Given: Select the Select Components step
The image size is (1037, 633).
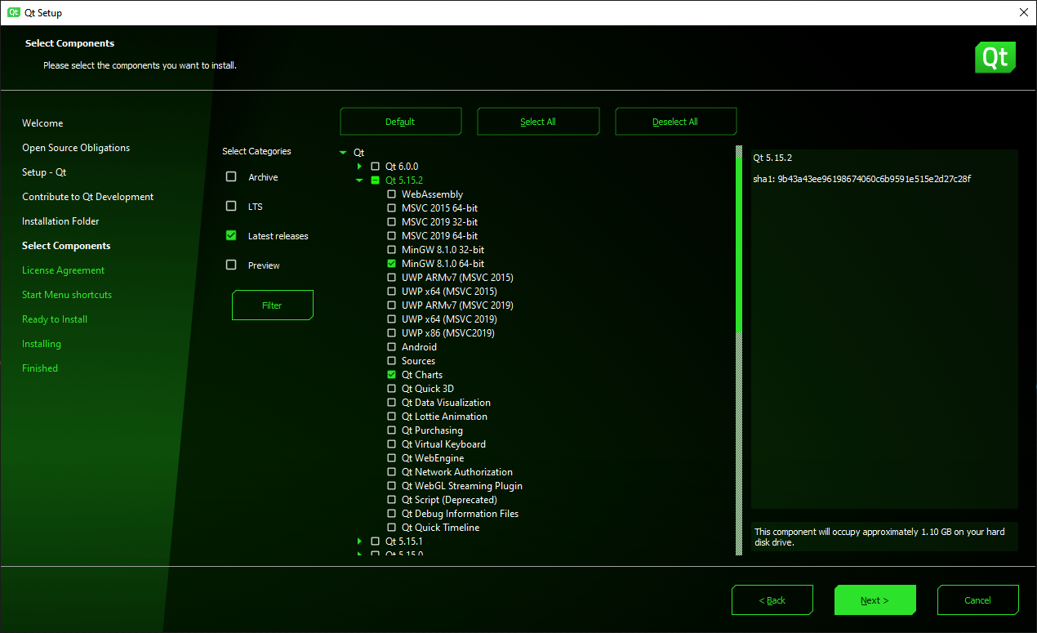Looking at the screenshot, I should pos(66,246).
